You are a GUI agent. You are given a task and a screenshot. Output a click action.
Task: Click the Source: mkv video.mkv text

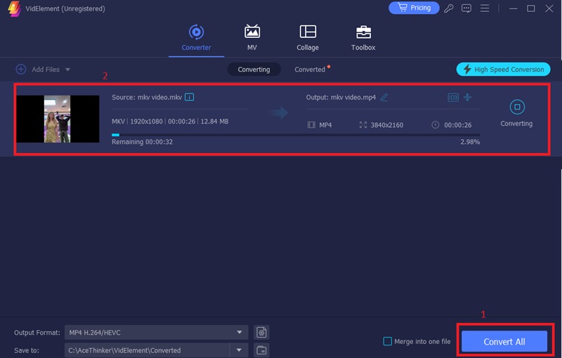click(147, 98)
